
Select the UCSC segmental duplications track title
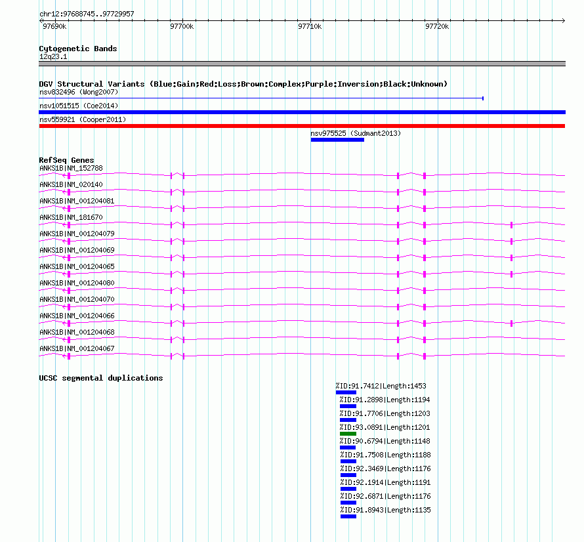click(101, 378)
